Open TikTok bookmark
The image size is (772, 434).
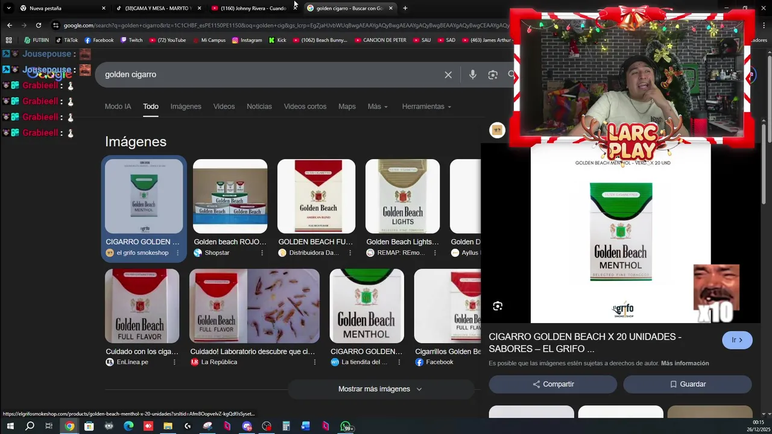point(66,40)
